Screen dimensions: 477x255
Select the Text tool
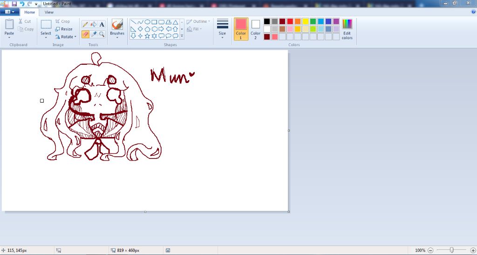coord(102,24)
